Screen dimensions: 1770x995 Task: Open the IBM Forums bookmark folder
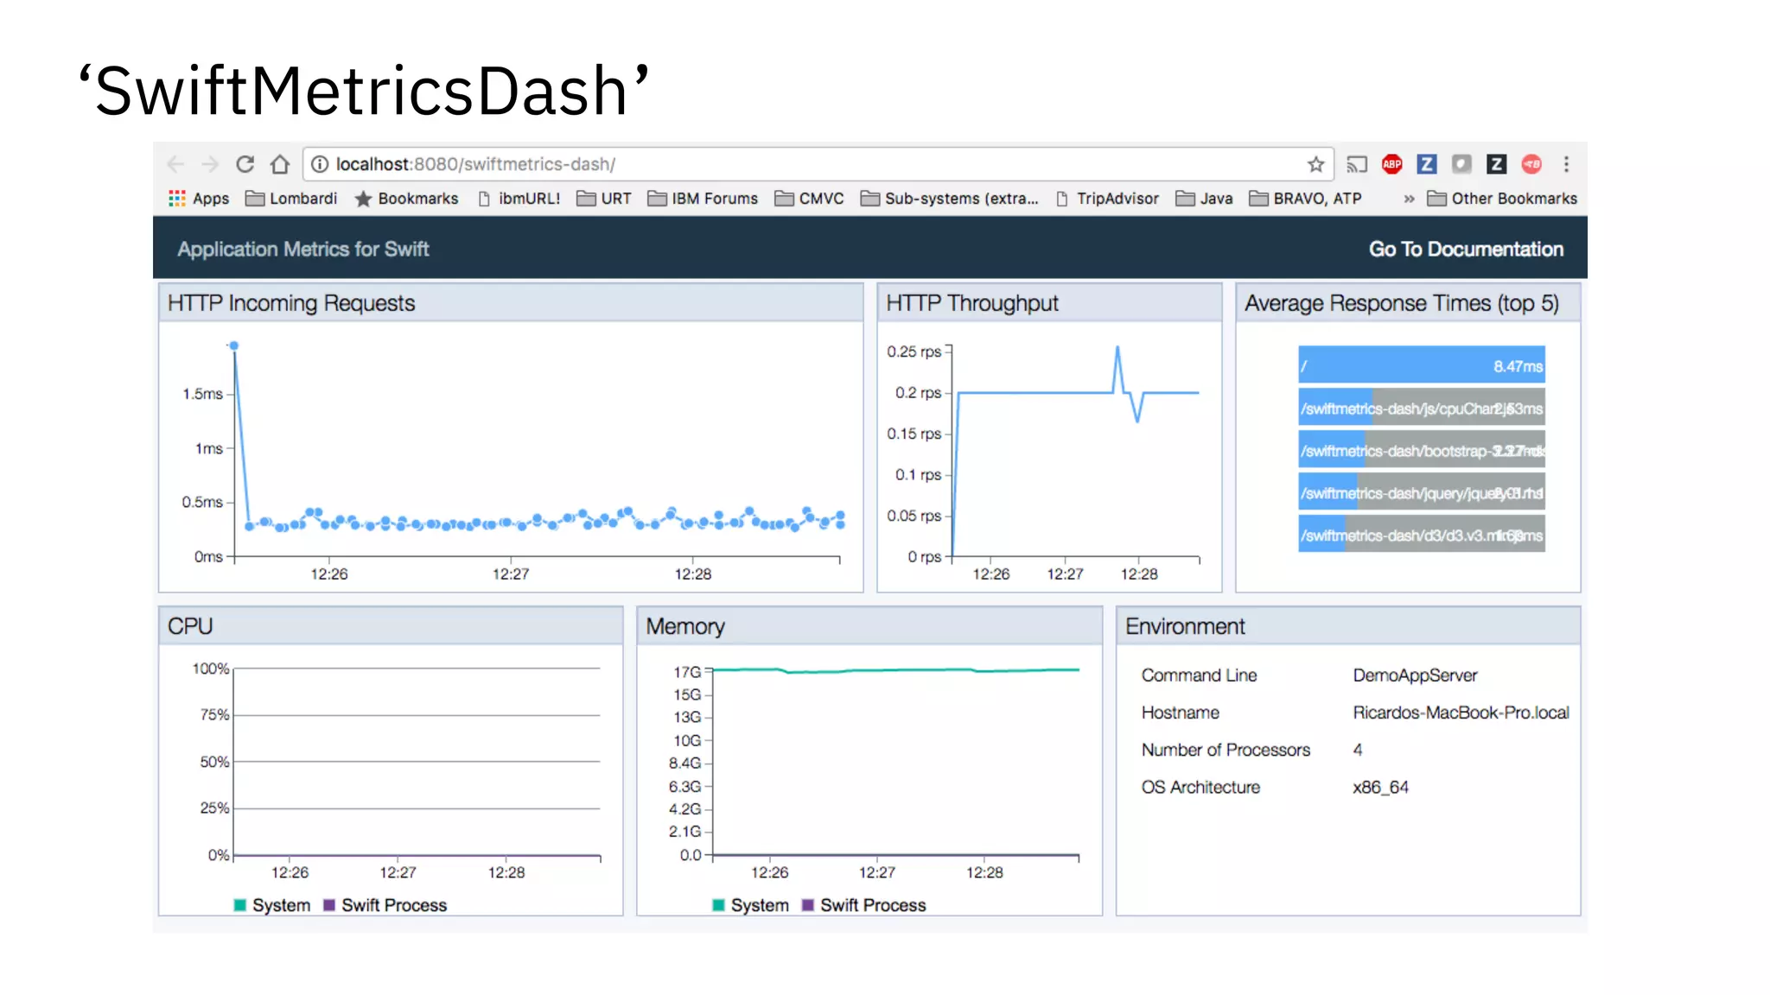703,199
